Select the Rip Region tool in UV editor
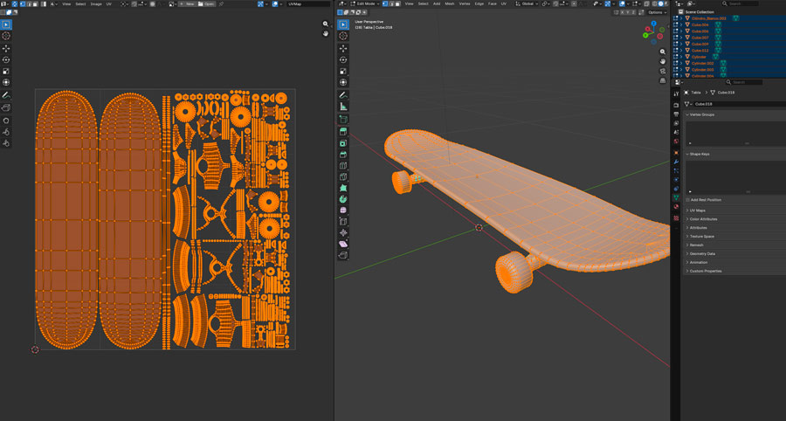This screenshot has width=786, height=421. point(6,107)
